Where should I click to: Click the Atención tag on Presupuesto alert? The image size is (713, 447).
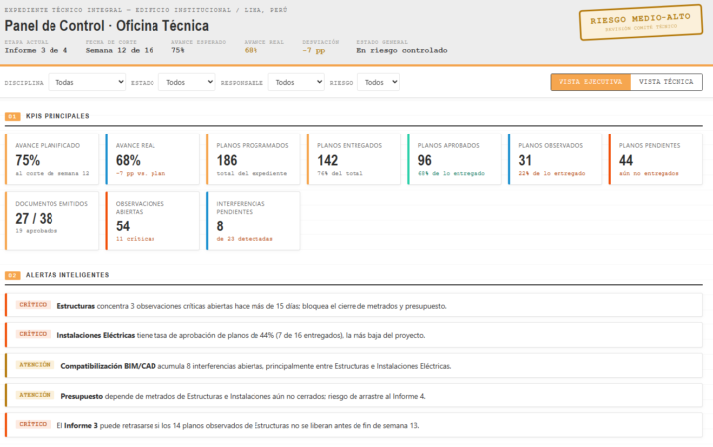click(35, 395)
